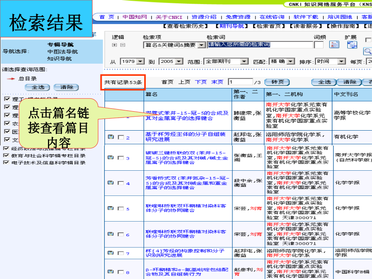The image size is (372, 279).
Task: Click 【操作指南】 link
Action: (x=343, y=26)
